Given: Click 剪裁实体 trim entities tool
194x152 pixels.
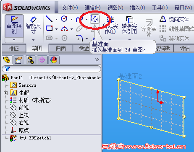Looking at the screenshot, I should (110, 26).
